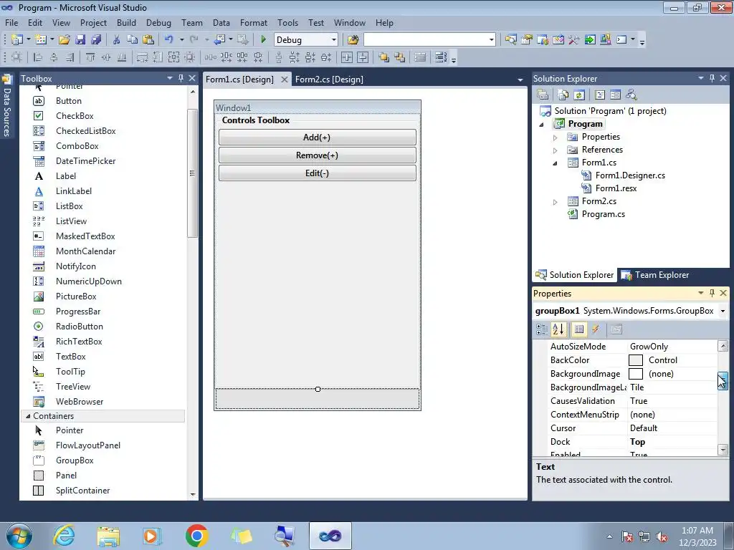Open the File menu

(x=11, y=22)
